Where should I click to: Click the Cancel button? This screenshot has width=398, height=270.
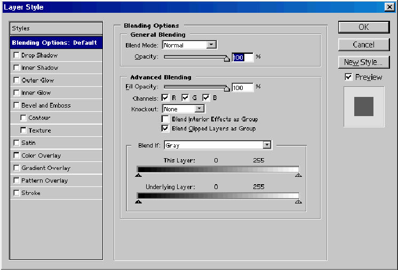(x=364, y=45)
